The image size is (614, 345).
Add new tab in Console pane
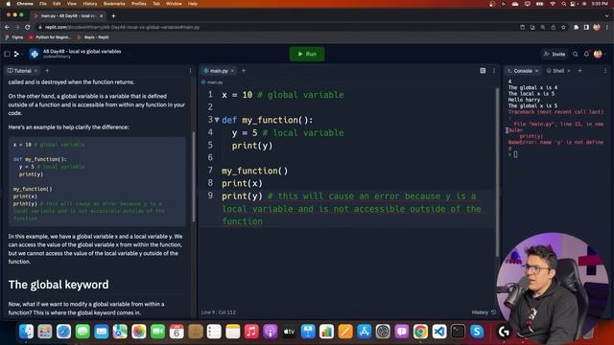tap(579, 71)
